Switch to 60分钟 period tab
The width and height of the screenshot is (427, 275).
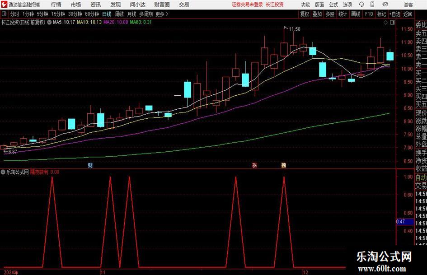(92, 14)
